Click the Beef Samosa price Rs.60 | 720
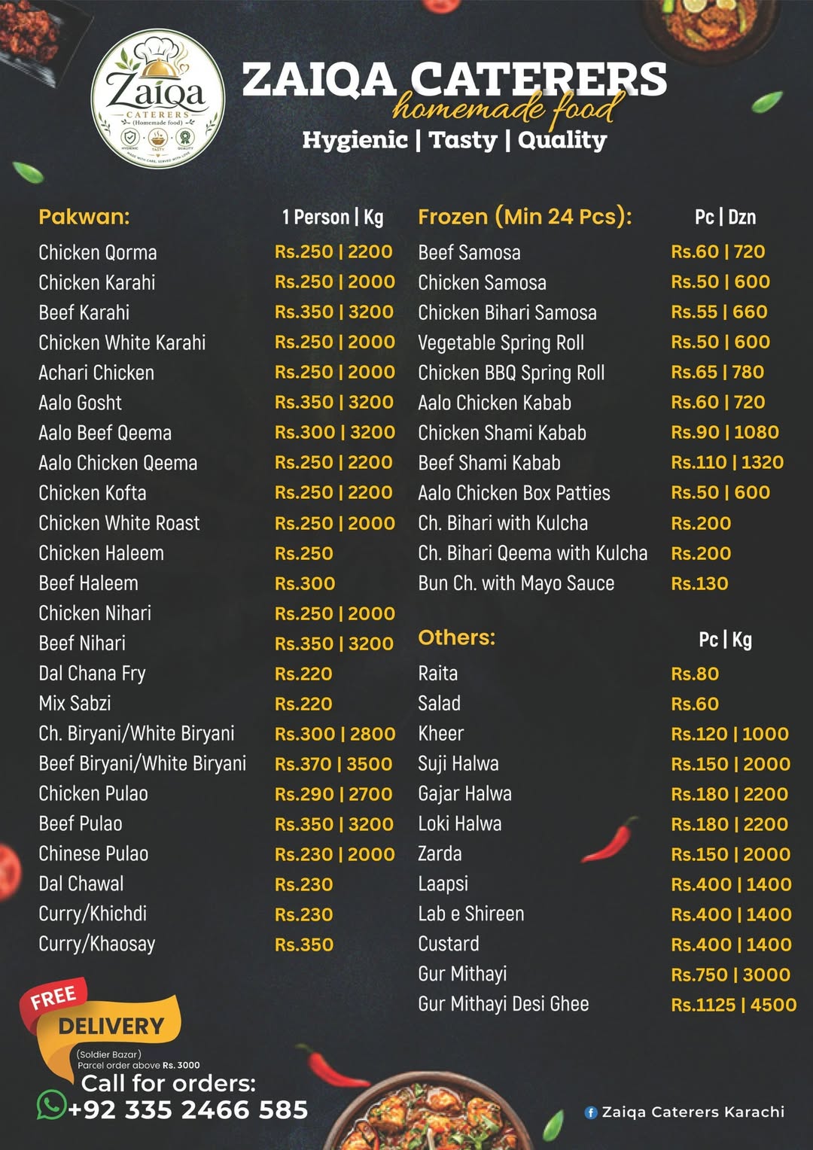This screenshot has width=813, height=1150. pos(718,251)
